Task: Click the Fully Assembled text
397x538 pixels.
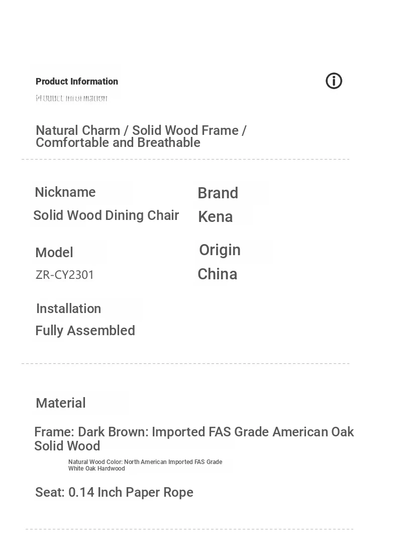Action: pyautogui.click(x=85, y=331)
